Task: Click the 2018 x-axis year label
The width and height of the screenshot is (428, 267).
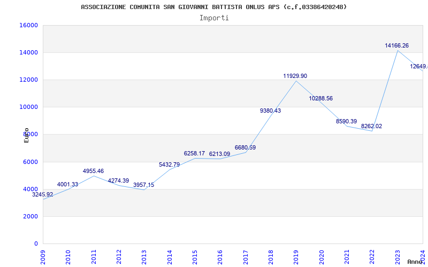Action: click(271, 257)
